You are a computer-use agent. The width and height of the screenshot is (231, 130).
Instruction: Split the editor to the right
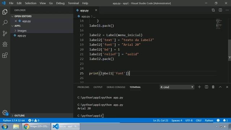tap(220, 10)
